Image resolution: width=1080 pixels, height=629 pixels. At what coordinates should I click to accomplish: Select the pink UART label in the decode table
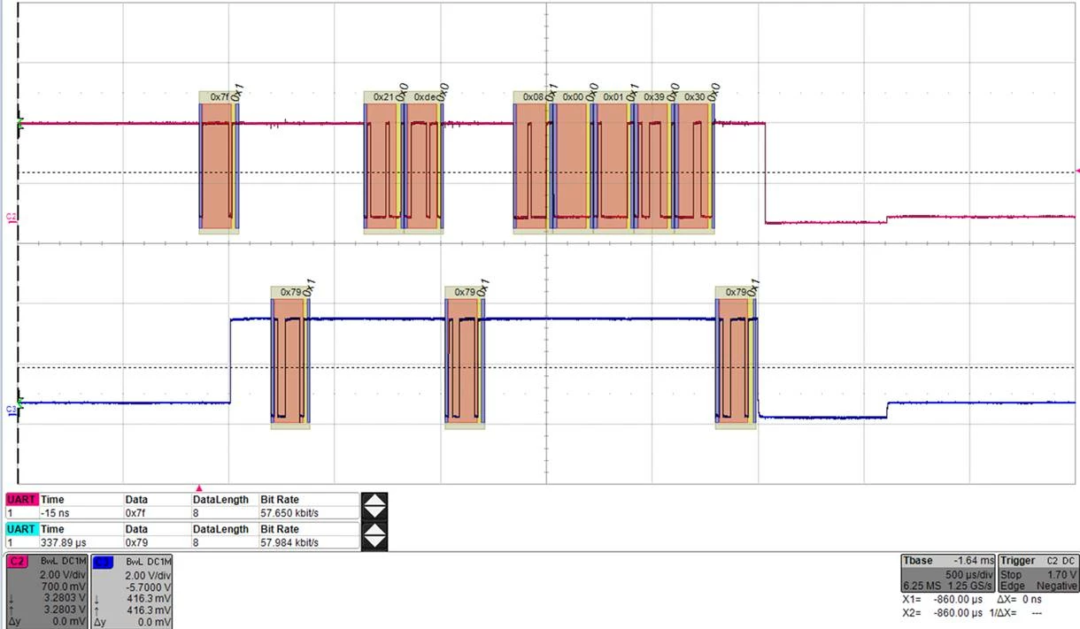click(x=22, y=500)
